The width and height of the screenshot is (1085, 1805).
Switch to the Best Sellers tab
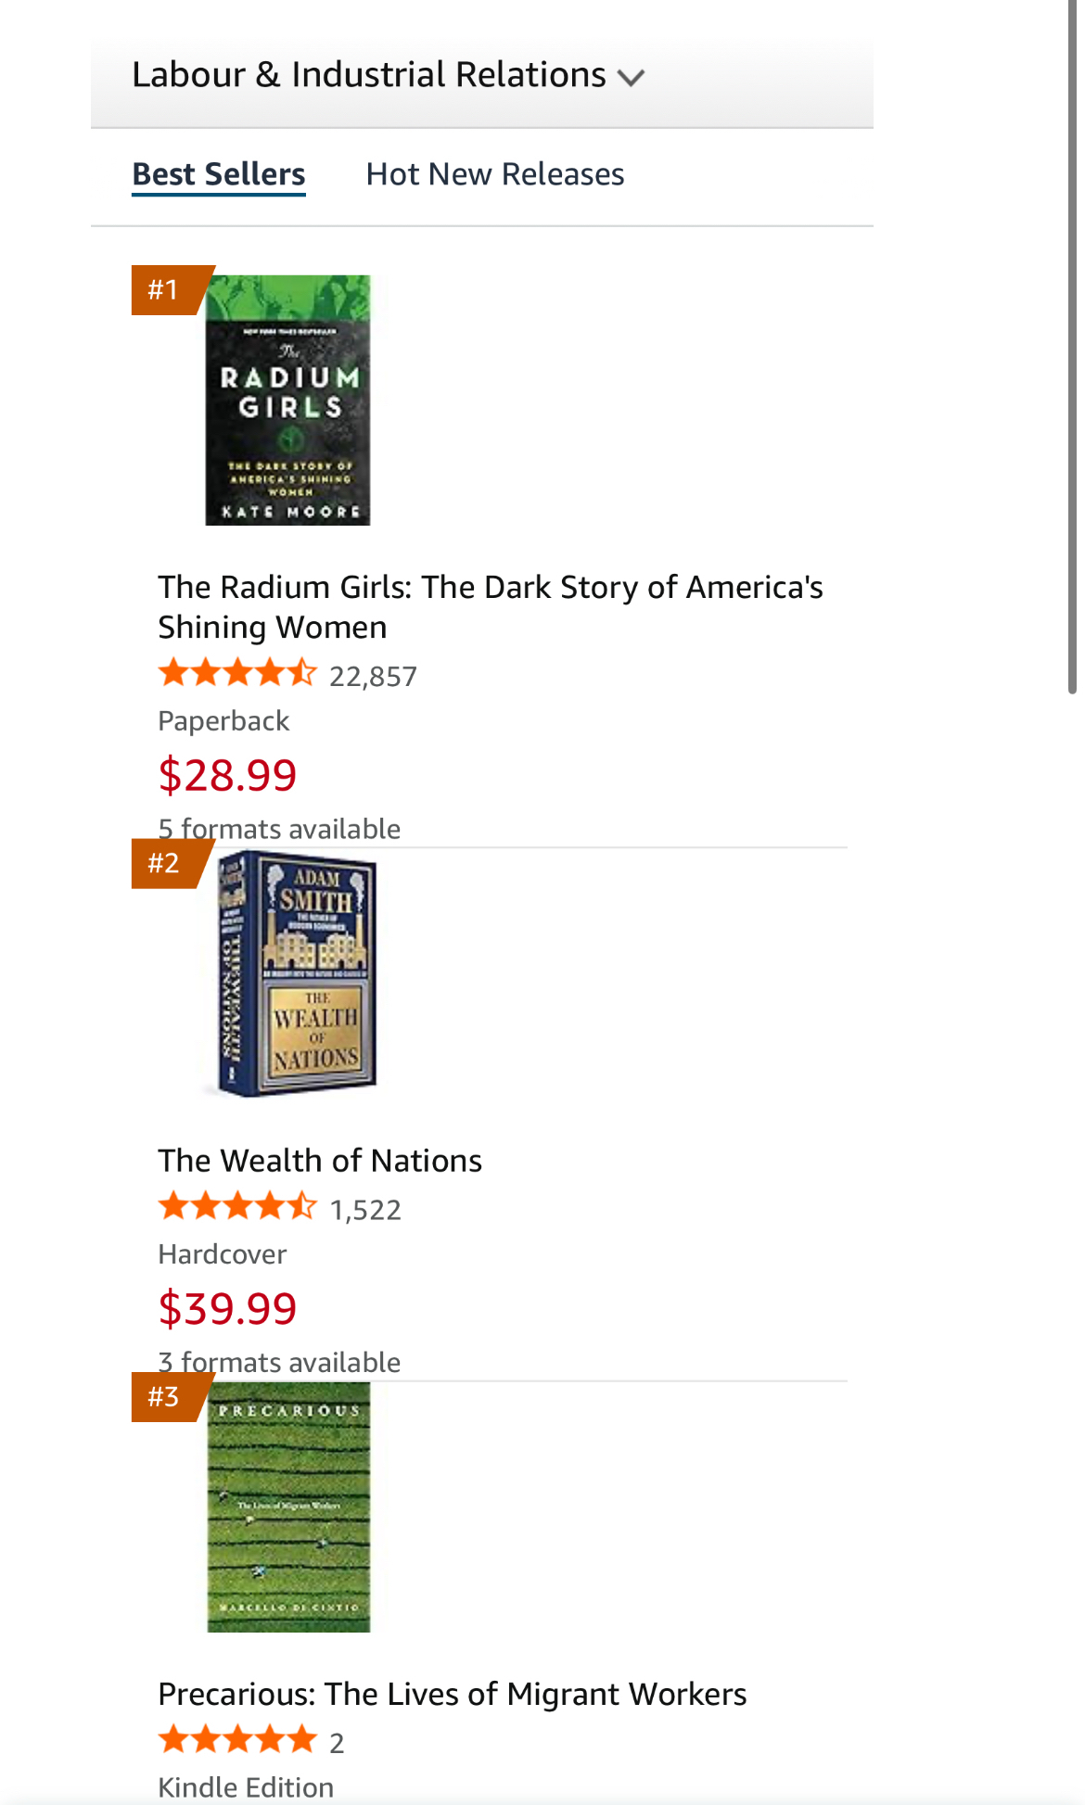(x=219, y=174)
